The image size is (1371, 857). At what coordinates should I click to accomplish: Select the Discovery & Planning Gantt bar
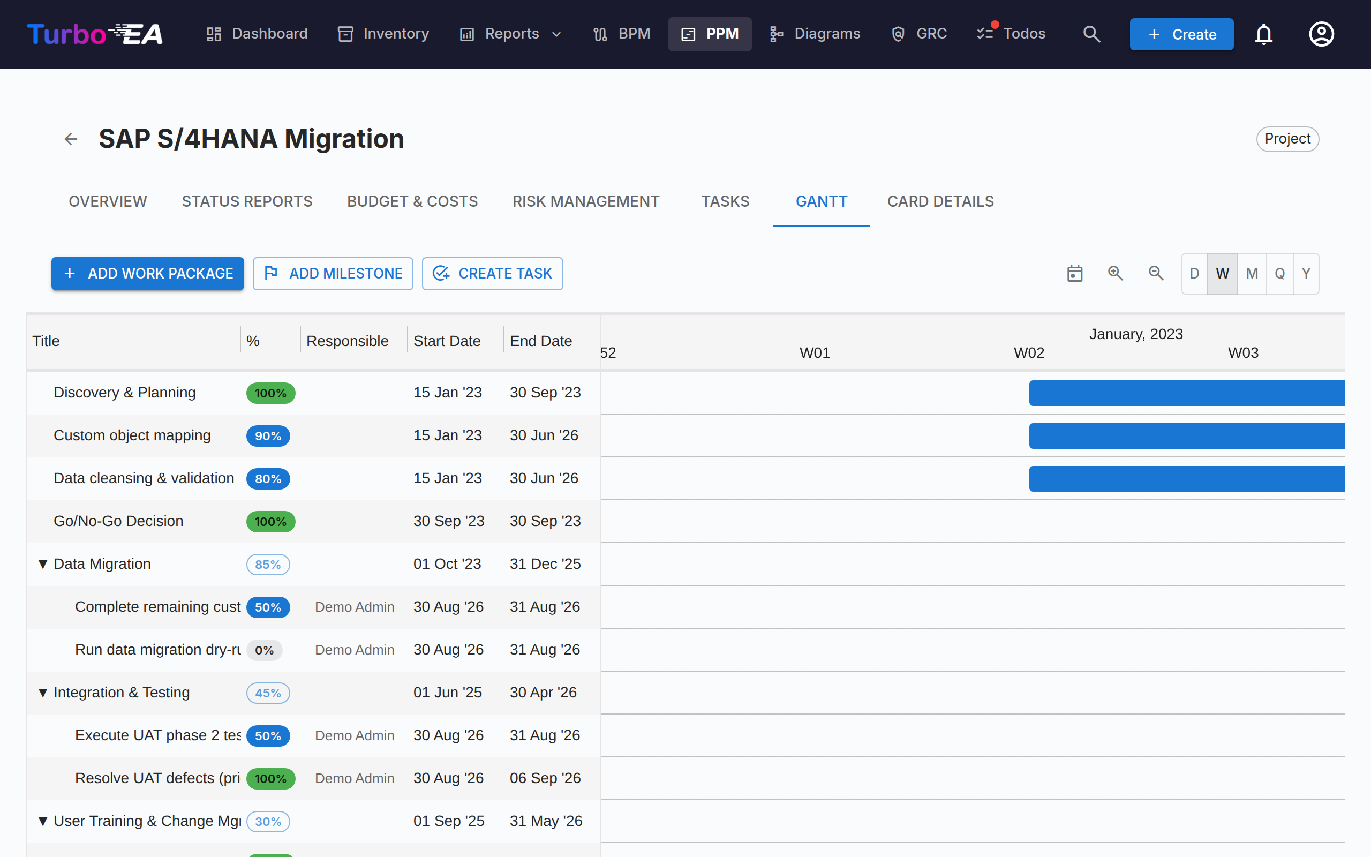click(x=1187, y=393)
